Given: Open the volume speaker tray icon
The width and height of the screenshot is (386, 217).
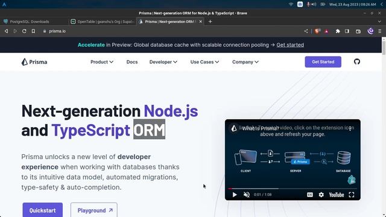Looking at the screenshot, I should pyautogui.click(x=314, y=4).
